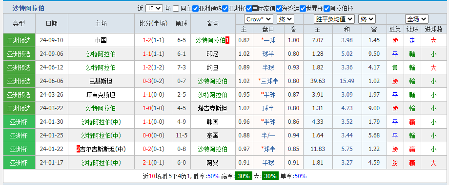
Task: Uncheck the 亚洲杯 filter checkbox
Action: (x=225, y=9)
